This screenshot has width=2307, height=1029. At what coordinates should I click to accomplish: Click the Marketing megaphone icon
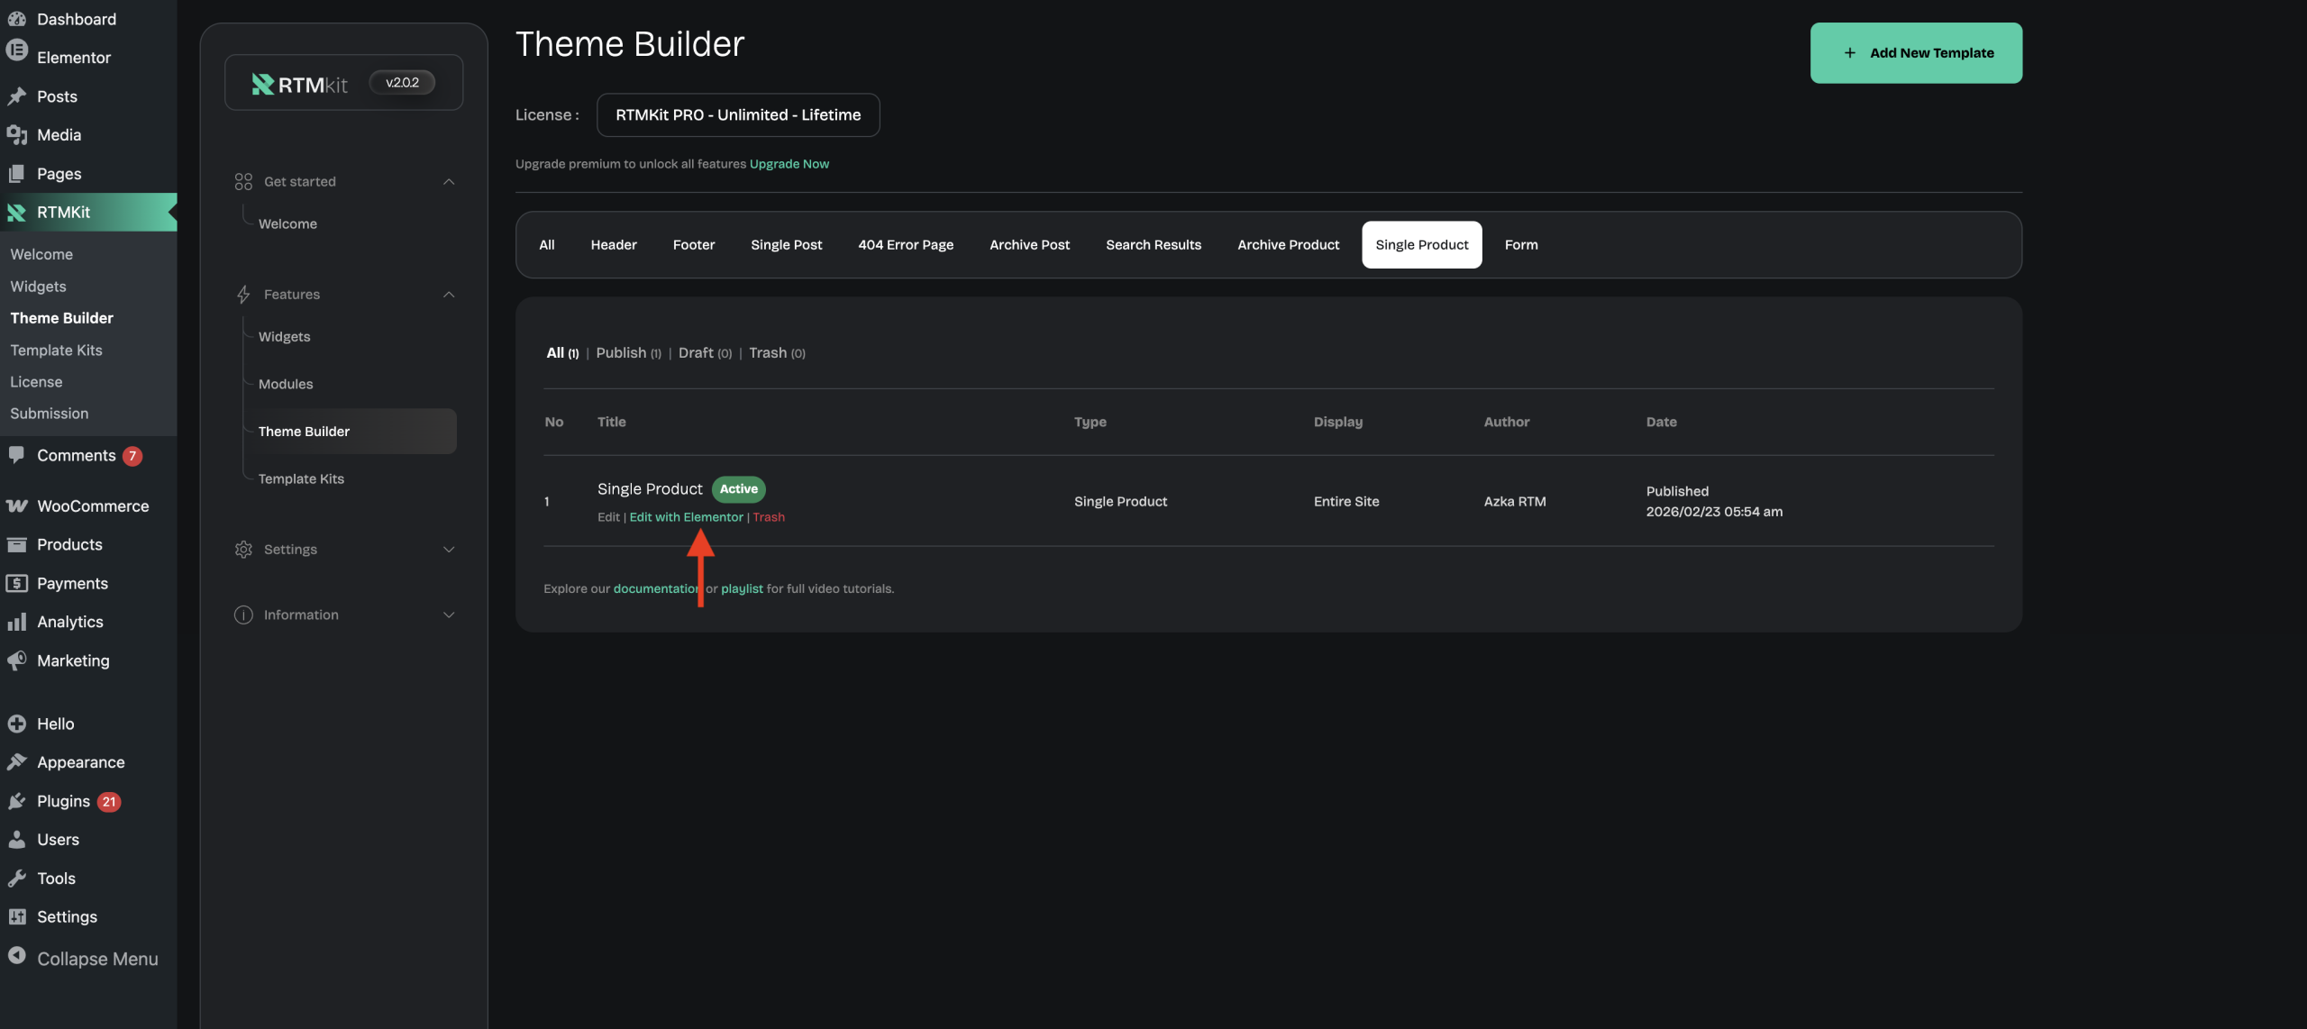click(x=17, y=660)
